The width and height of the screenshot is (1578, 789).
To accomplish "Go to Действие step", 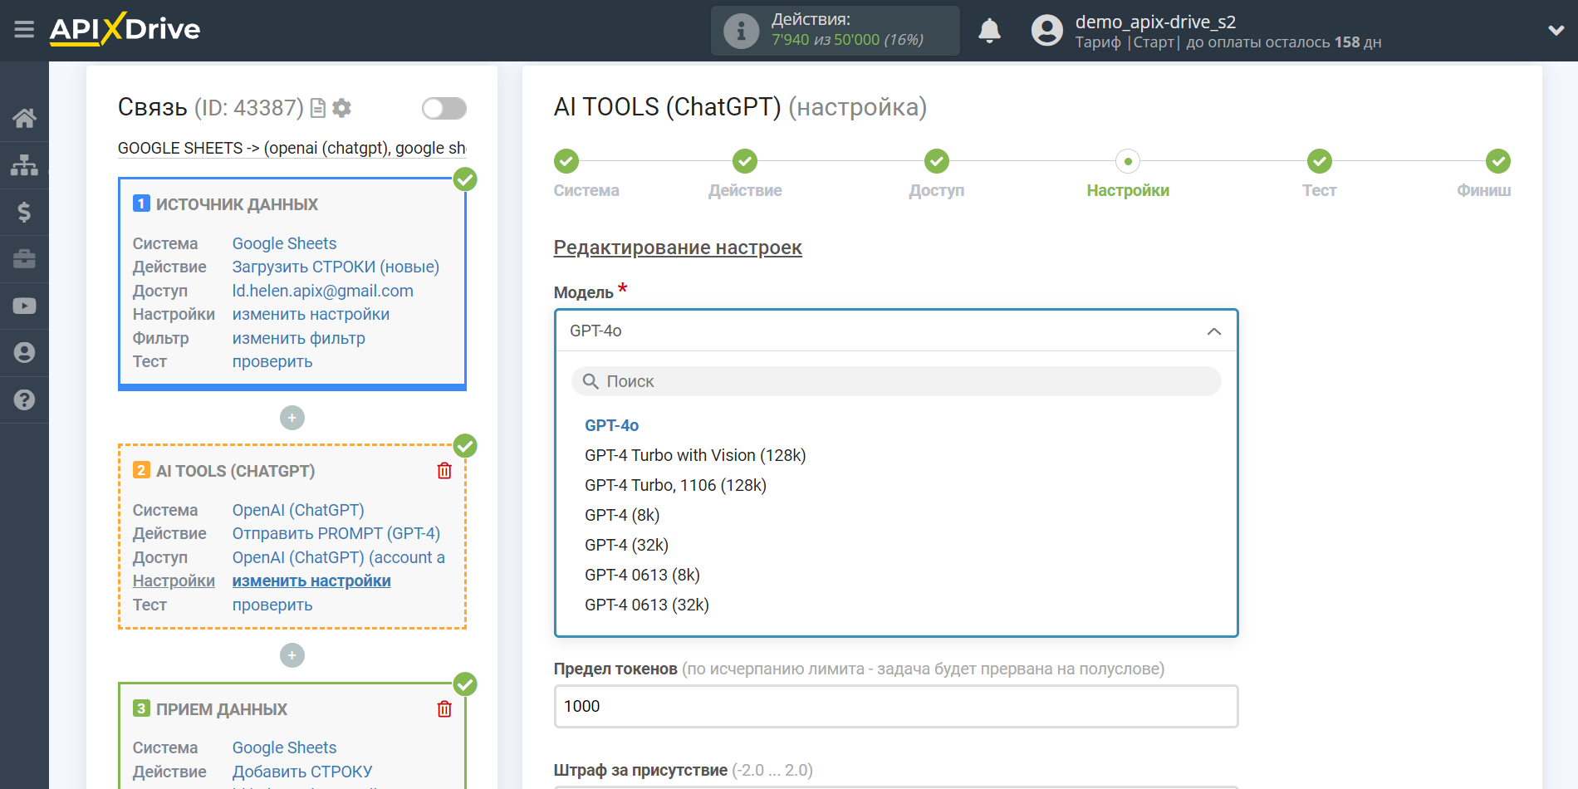I will pos(745,161).
